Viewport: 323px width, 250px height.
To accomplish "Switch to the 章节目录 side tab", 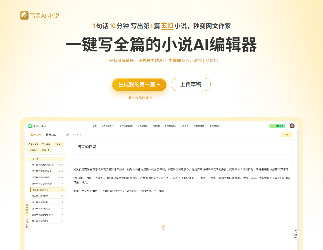I will 27,209.
